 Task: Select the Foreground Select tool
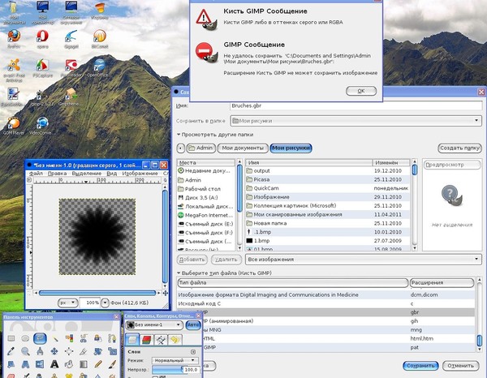[98, 338]
